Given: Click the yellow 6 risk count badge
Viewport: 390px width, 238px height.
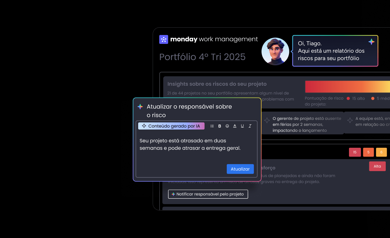Looking at the screenshot, I should 381,152.
